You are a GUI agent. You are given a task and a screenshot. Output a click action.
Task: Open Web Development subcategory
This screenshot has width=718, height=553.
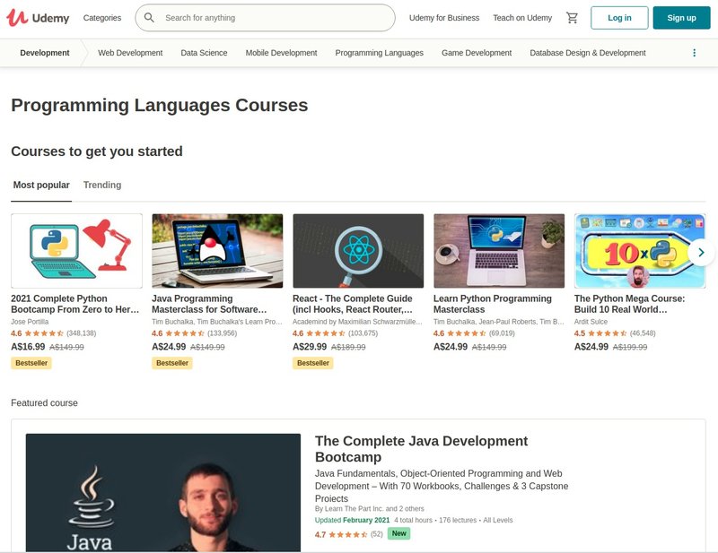point(130,53)
